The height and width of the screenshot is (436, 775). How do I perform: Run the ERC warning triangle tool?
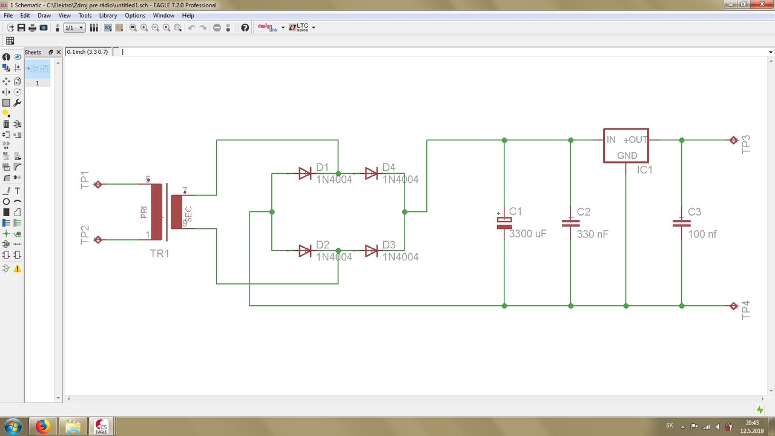tap(18, 268)
